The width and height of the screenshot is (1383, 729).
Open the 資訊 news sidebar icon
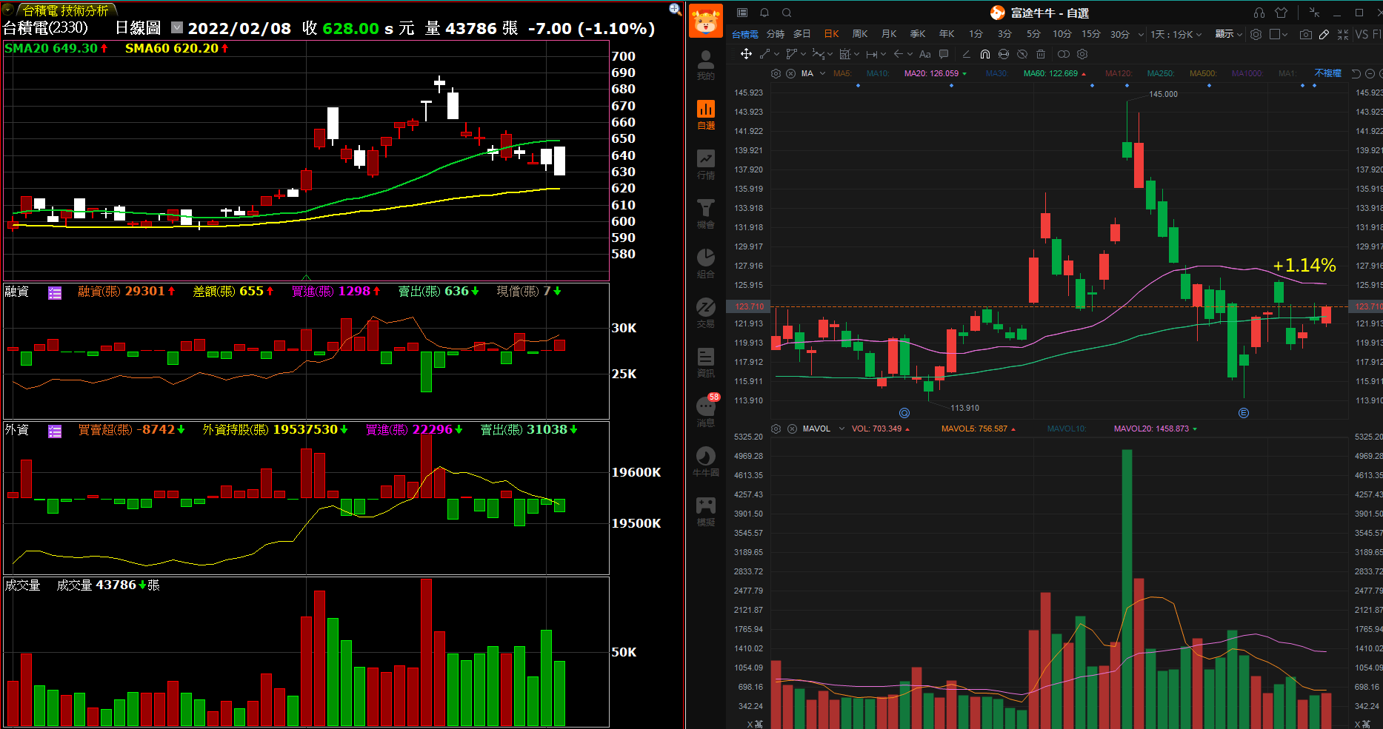[706, 363]
